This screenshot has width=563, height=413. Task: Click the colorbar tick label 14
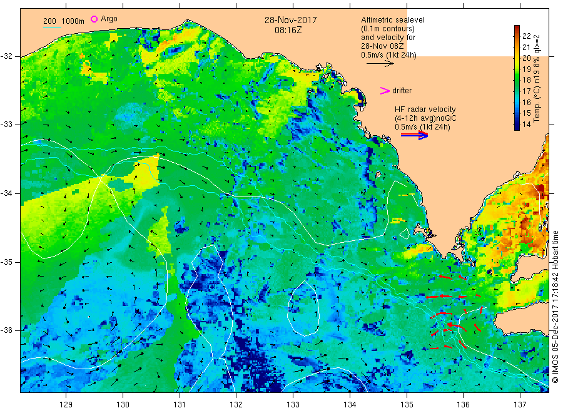point(526,125)
